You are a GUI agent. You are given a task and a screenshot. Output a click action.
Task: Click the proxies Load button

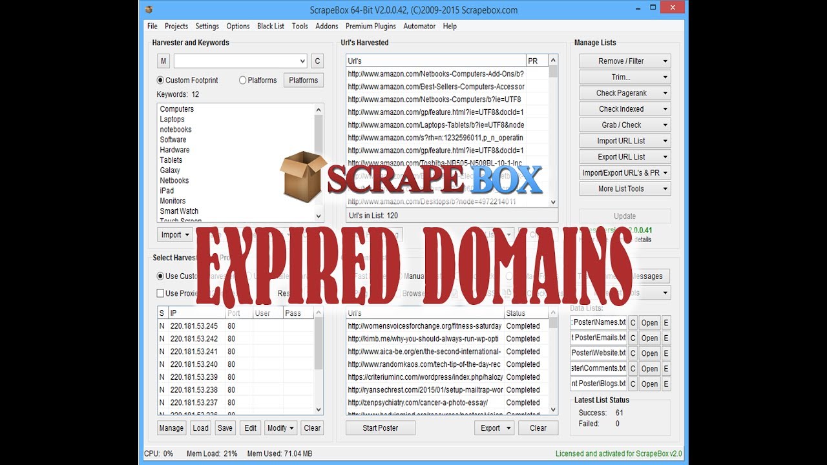click(x=201, y=428)
